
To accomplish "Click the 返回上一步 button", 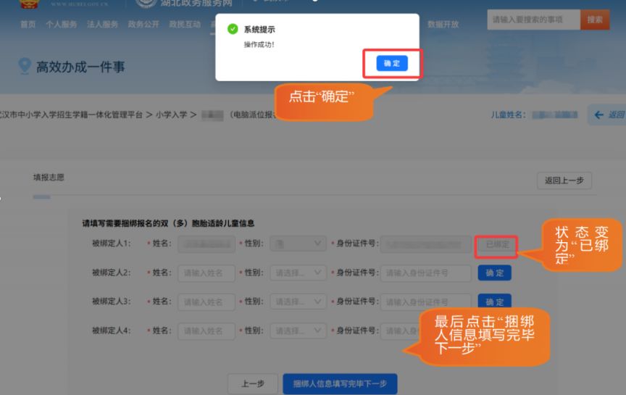I will click(564, 180).
